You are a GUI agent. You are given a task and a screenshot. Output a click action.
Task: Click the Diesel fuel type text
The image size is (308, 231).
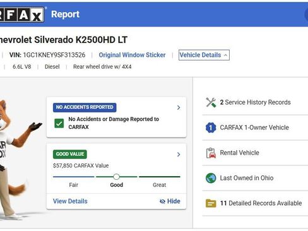pyautogui.click(x=52, y=67)
